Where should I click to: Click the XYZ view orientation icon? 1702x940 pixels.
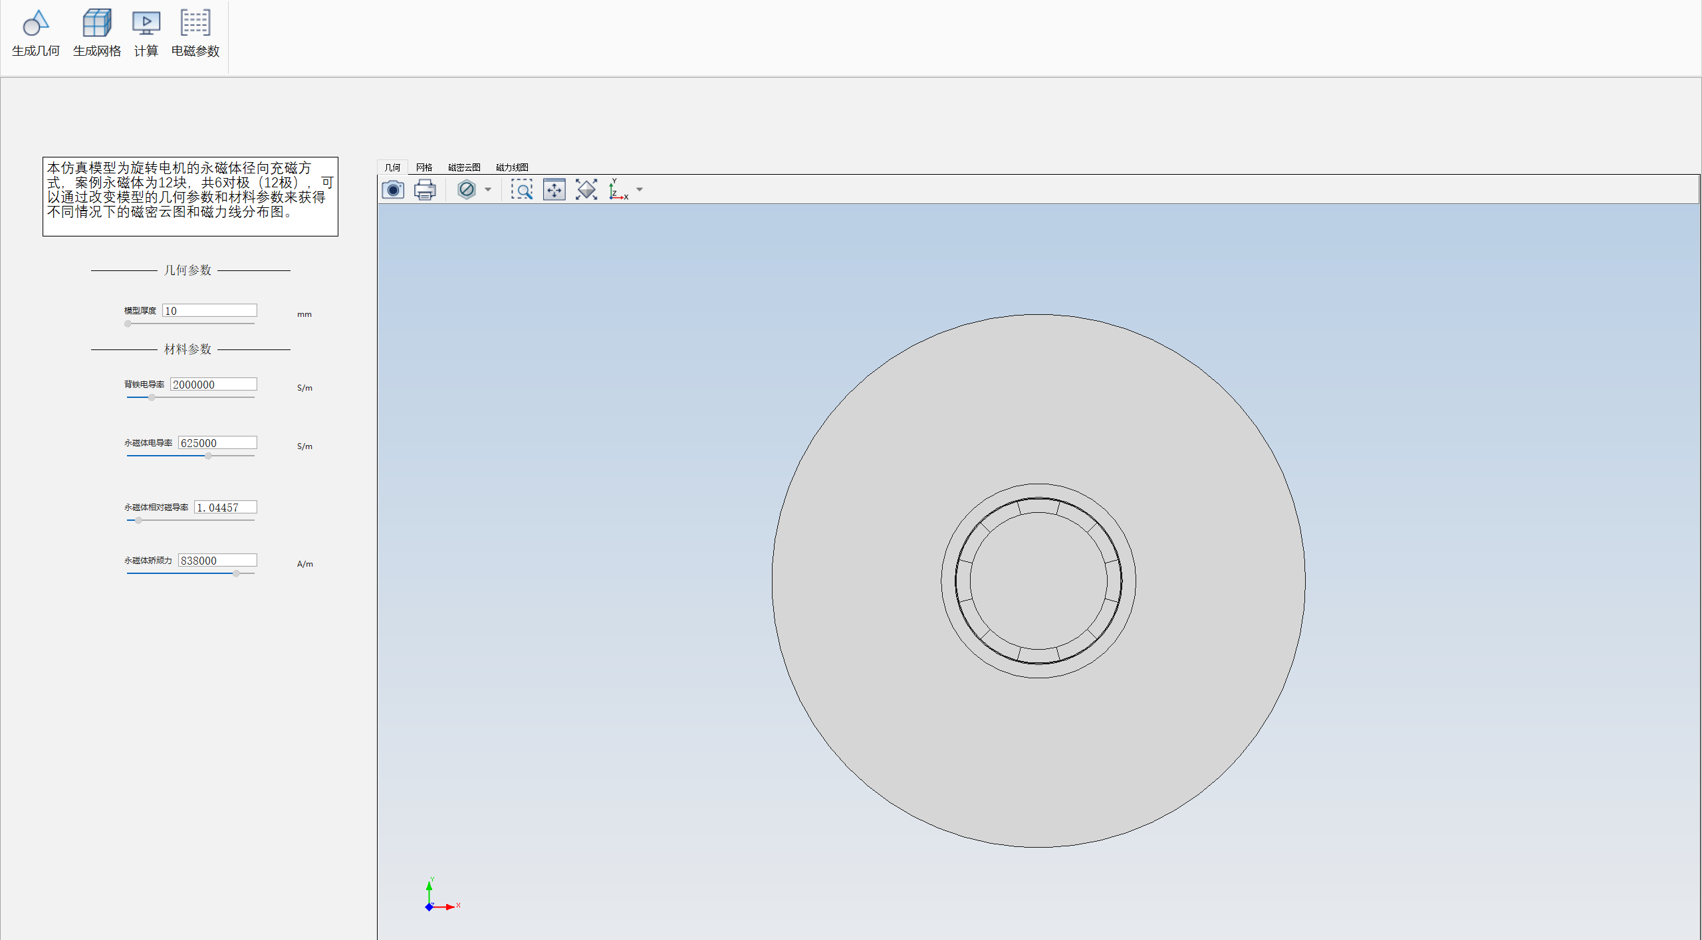(618, 190)
